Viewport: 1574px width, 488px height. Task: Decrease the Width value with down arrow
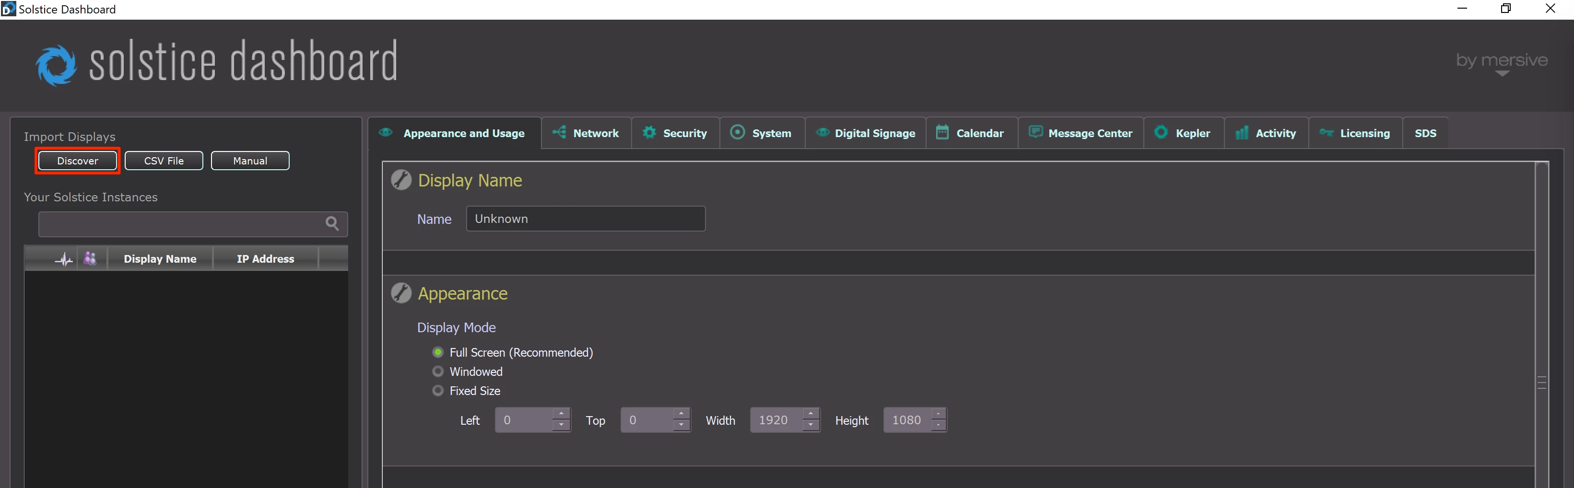810,426
